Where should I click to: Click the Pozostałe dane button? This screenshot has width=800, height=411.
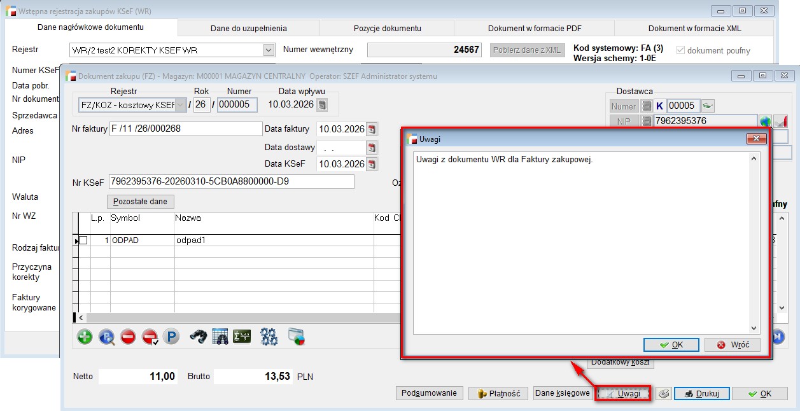[x=140, y=202]
